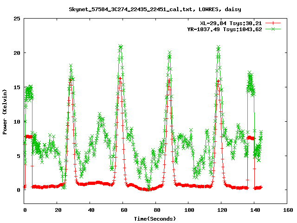Select the legend entry 'YR-1037.49 Tsys:1043.62'
This screenshot has height=223, width=297.
pyautogui.click(x=225, y=29)
